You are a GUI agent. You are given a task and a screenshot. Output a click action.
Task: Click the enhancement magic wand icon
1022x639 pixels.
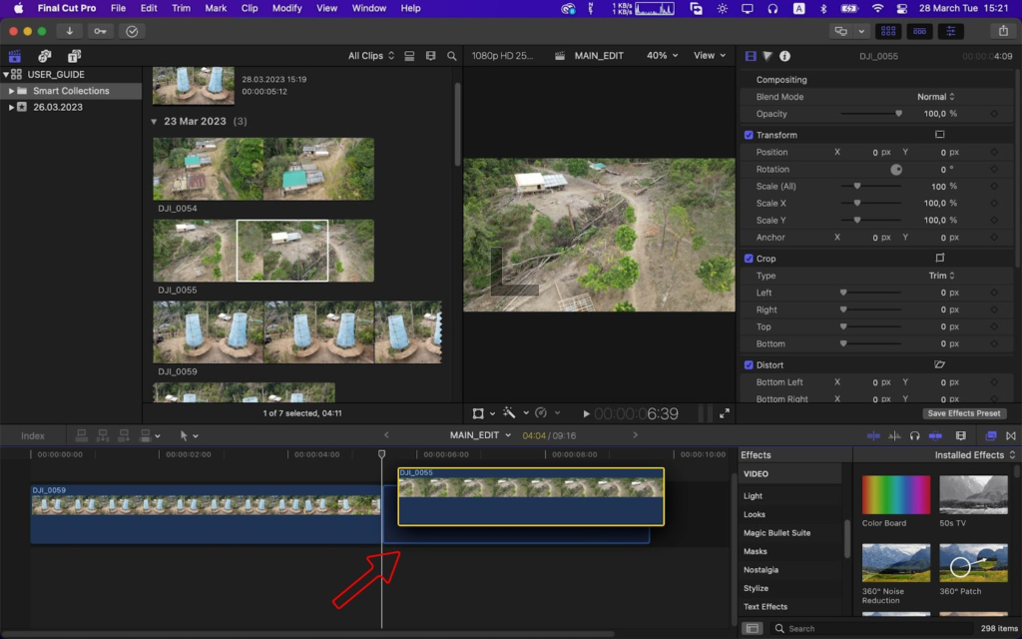pyautogui.click(x=509, y=413)
